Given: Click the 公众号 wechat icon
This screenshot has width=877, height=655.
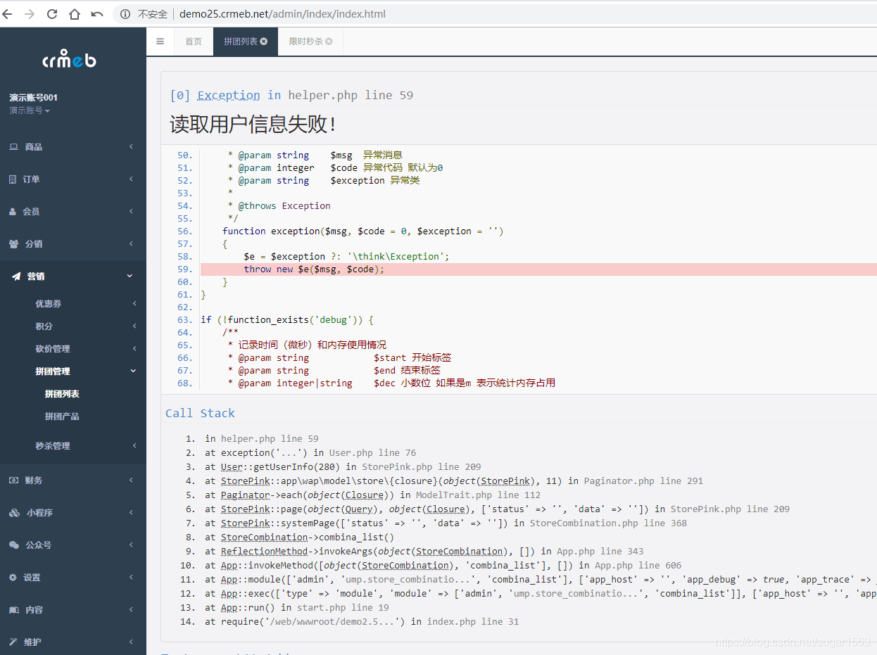Looking at the screenshot, I should click(14, 545).
